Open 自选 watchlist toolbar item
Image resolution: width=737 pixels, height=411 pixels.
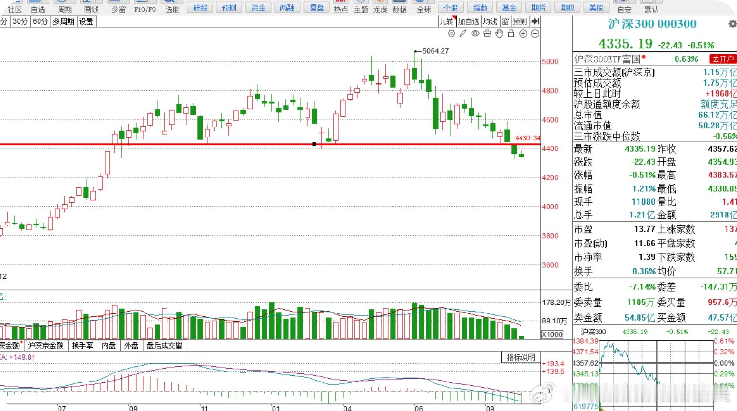tap(38, 6)
